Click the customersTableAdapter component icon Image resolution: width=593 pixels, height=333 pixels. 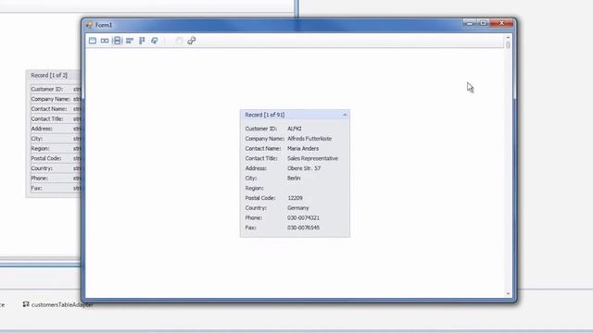click(26, 304)
